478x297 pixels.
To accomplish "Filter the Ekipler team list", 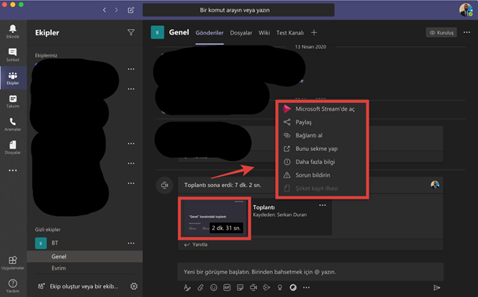I will coord(131,32).
